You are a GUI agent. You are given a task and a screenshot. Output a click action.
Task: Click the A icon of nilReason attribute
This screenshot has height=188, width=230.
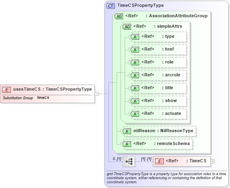tap(127, 131)
